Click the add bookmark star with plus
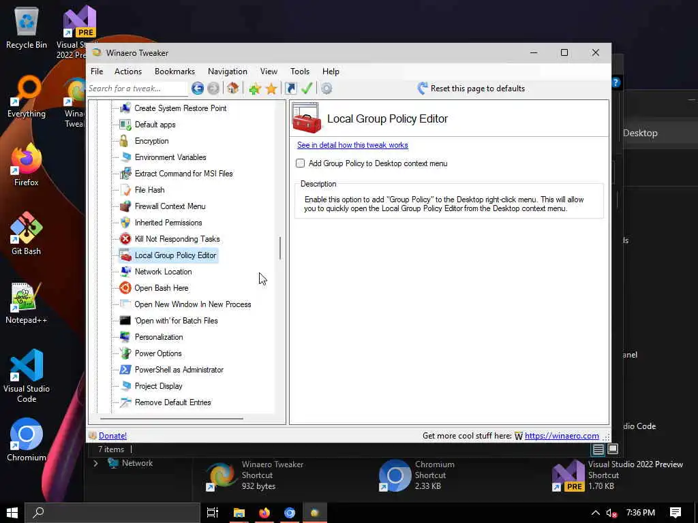The width and height of the screenshot is (698, 523). [x=255, y=89]
